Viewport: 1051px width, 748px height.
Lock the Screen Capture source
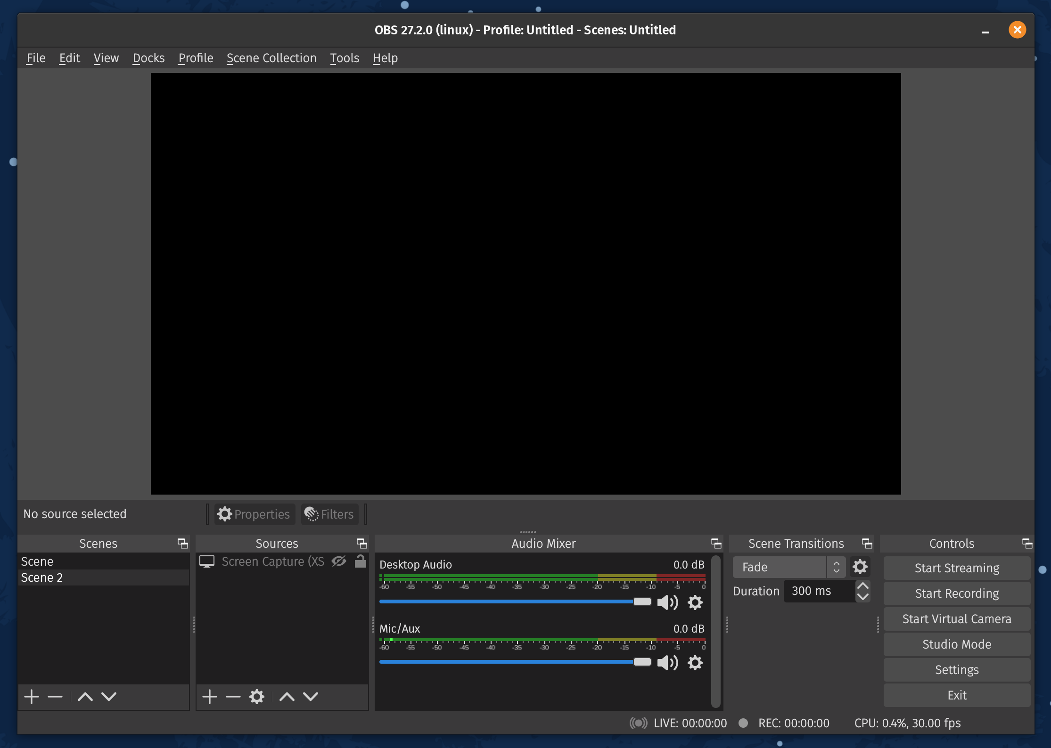pos(361,561)
